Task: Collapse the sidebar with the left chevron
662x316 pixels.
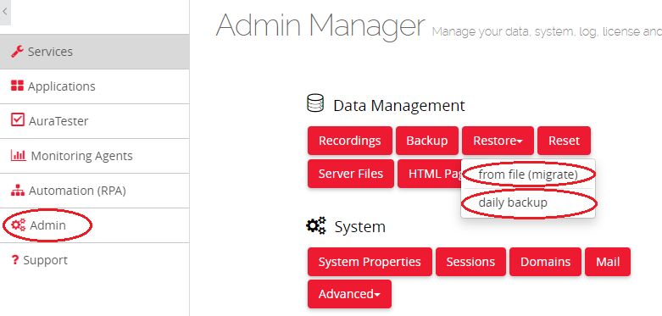Action: 5,12
